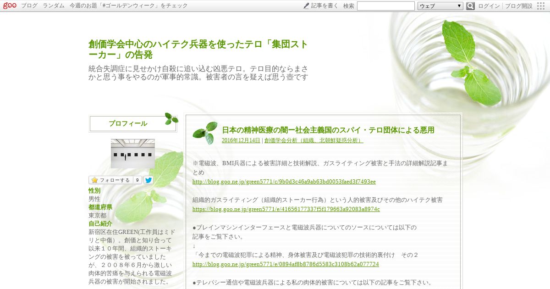550x289 pixels.
Task: Expand the ウェブ search scope dropdown
Action: click(x=440, y=6)
